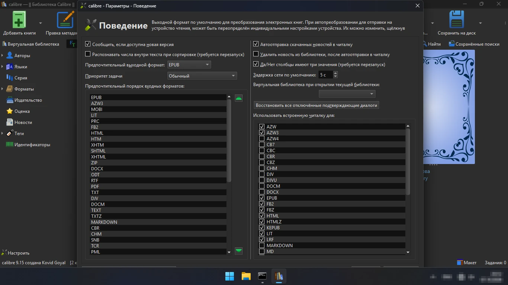The height and width of the screenshot is (285, 508).
Task: Expand the Языки tree node
Action: 3,67
